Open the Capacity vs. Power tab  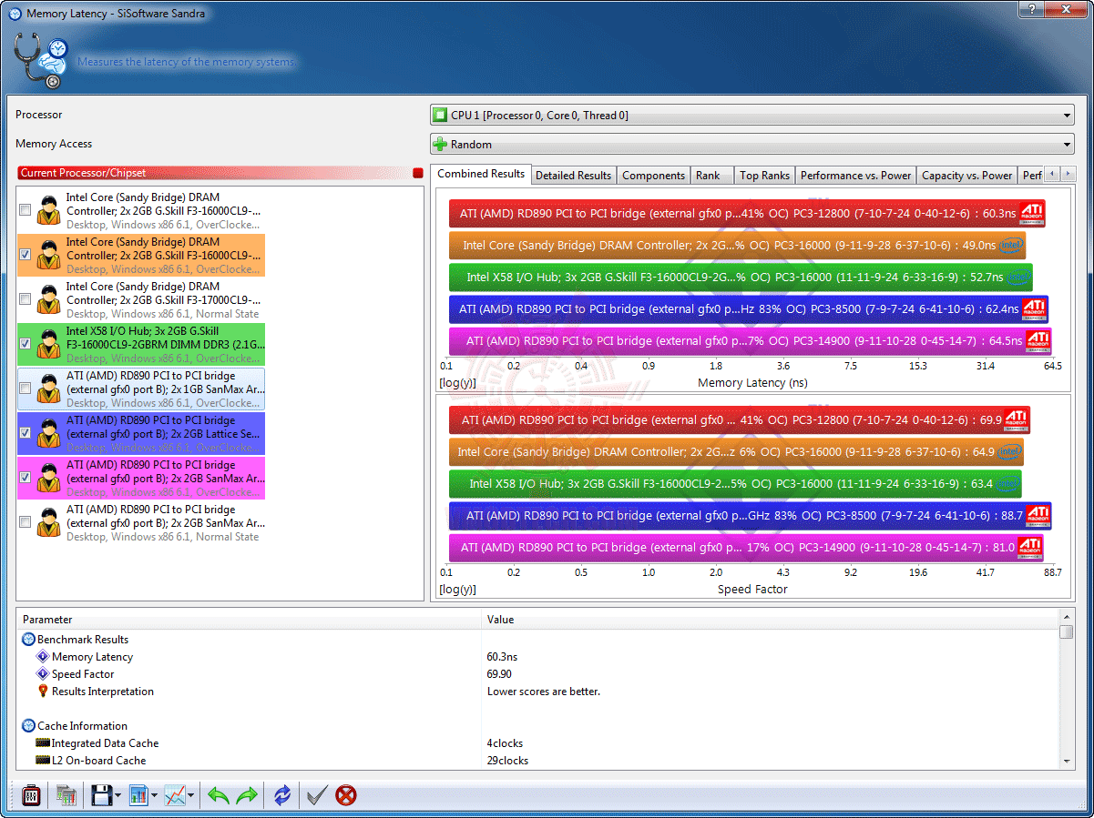[x=966, y=176]
